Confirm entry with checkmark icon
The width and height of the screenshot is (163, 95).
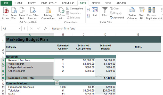tap(38, 28)
